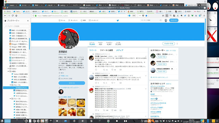
Task: Click the three-dot more menu beside follow button
Action: tap(177, 44)
